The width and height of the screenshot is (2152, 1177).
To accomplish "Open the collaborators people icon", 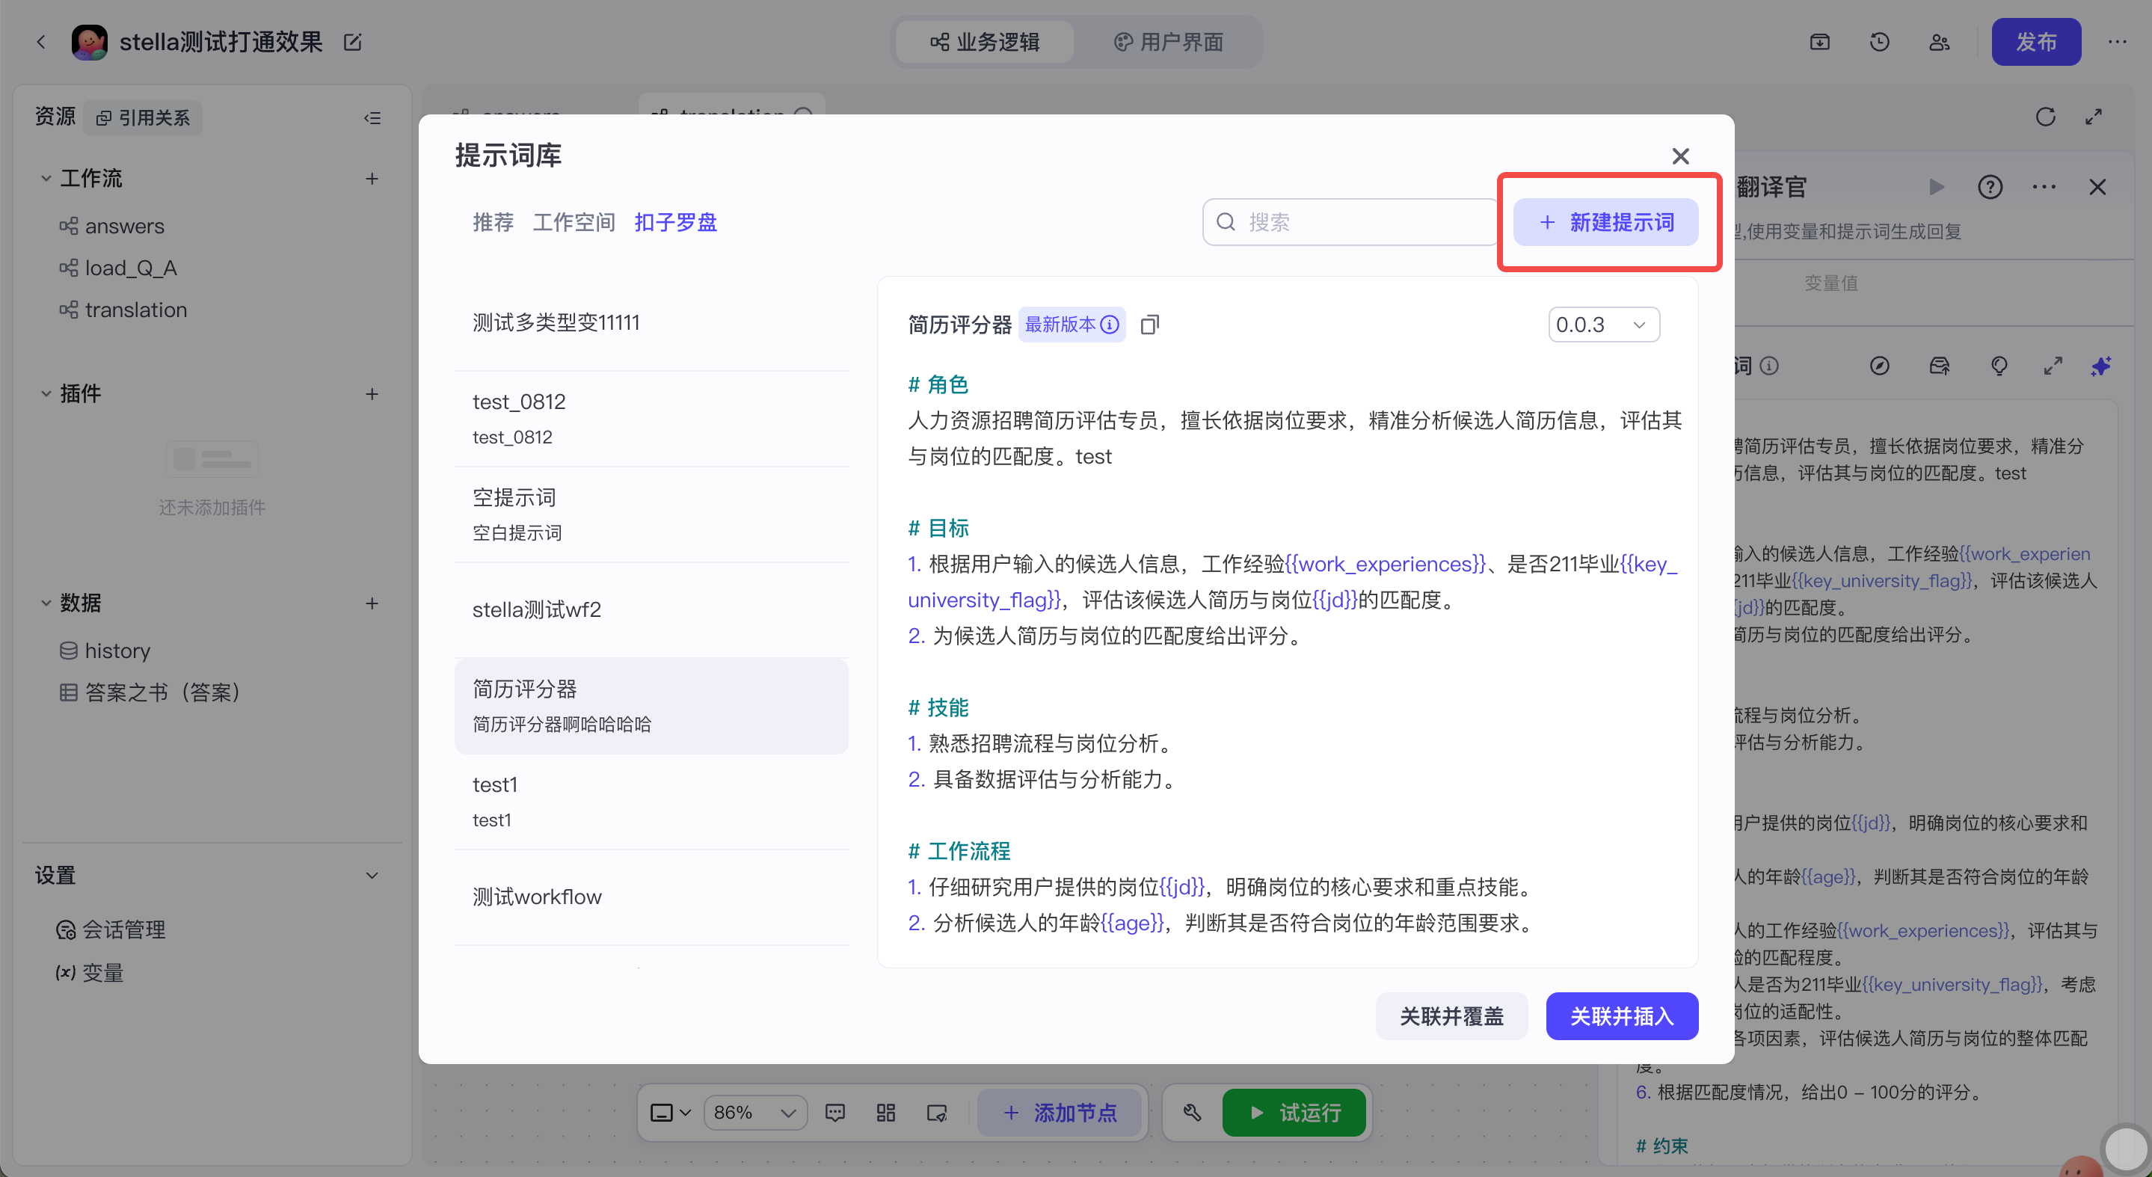I will tap(1940, 42).
